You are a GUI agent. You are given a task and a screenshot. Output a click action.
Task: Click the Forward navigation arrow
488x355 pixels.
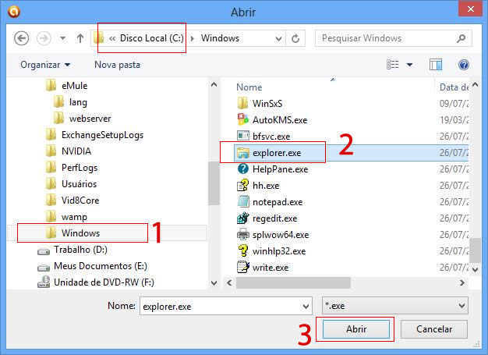pyautogui.click(x=44, y=38)
